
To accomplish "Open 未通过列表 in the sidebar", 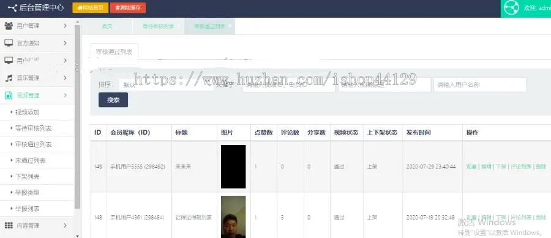I will click(30, 160).
